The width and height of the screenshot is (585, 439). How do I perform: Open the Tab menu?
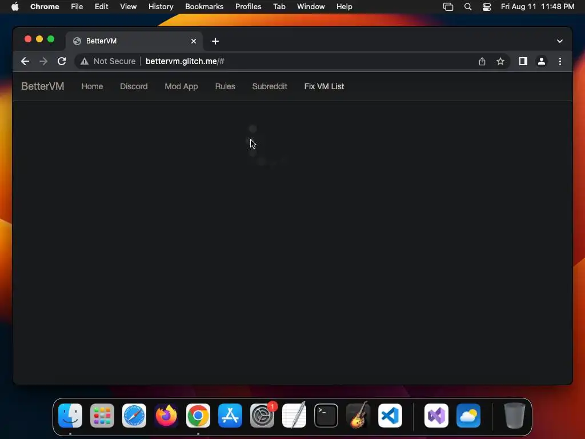pos(279,7)
